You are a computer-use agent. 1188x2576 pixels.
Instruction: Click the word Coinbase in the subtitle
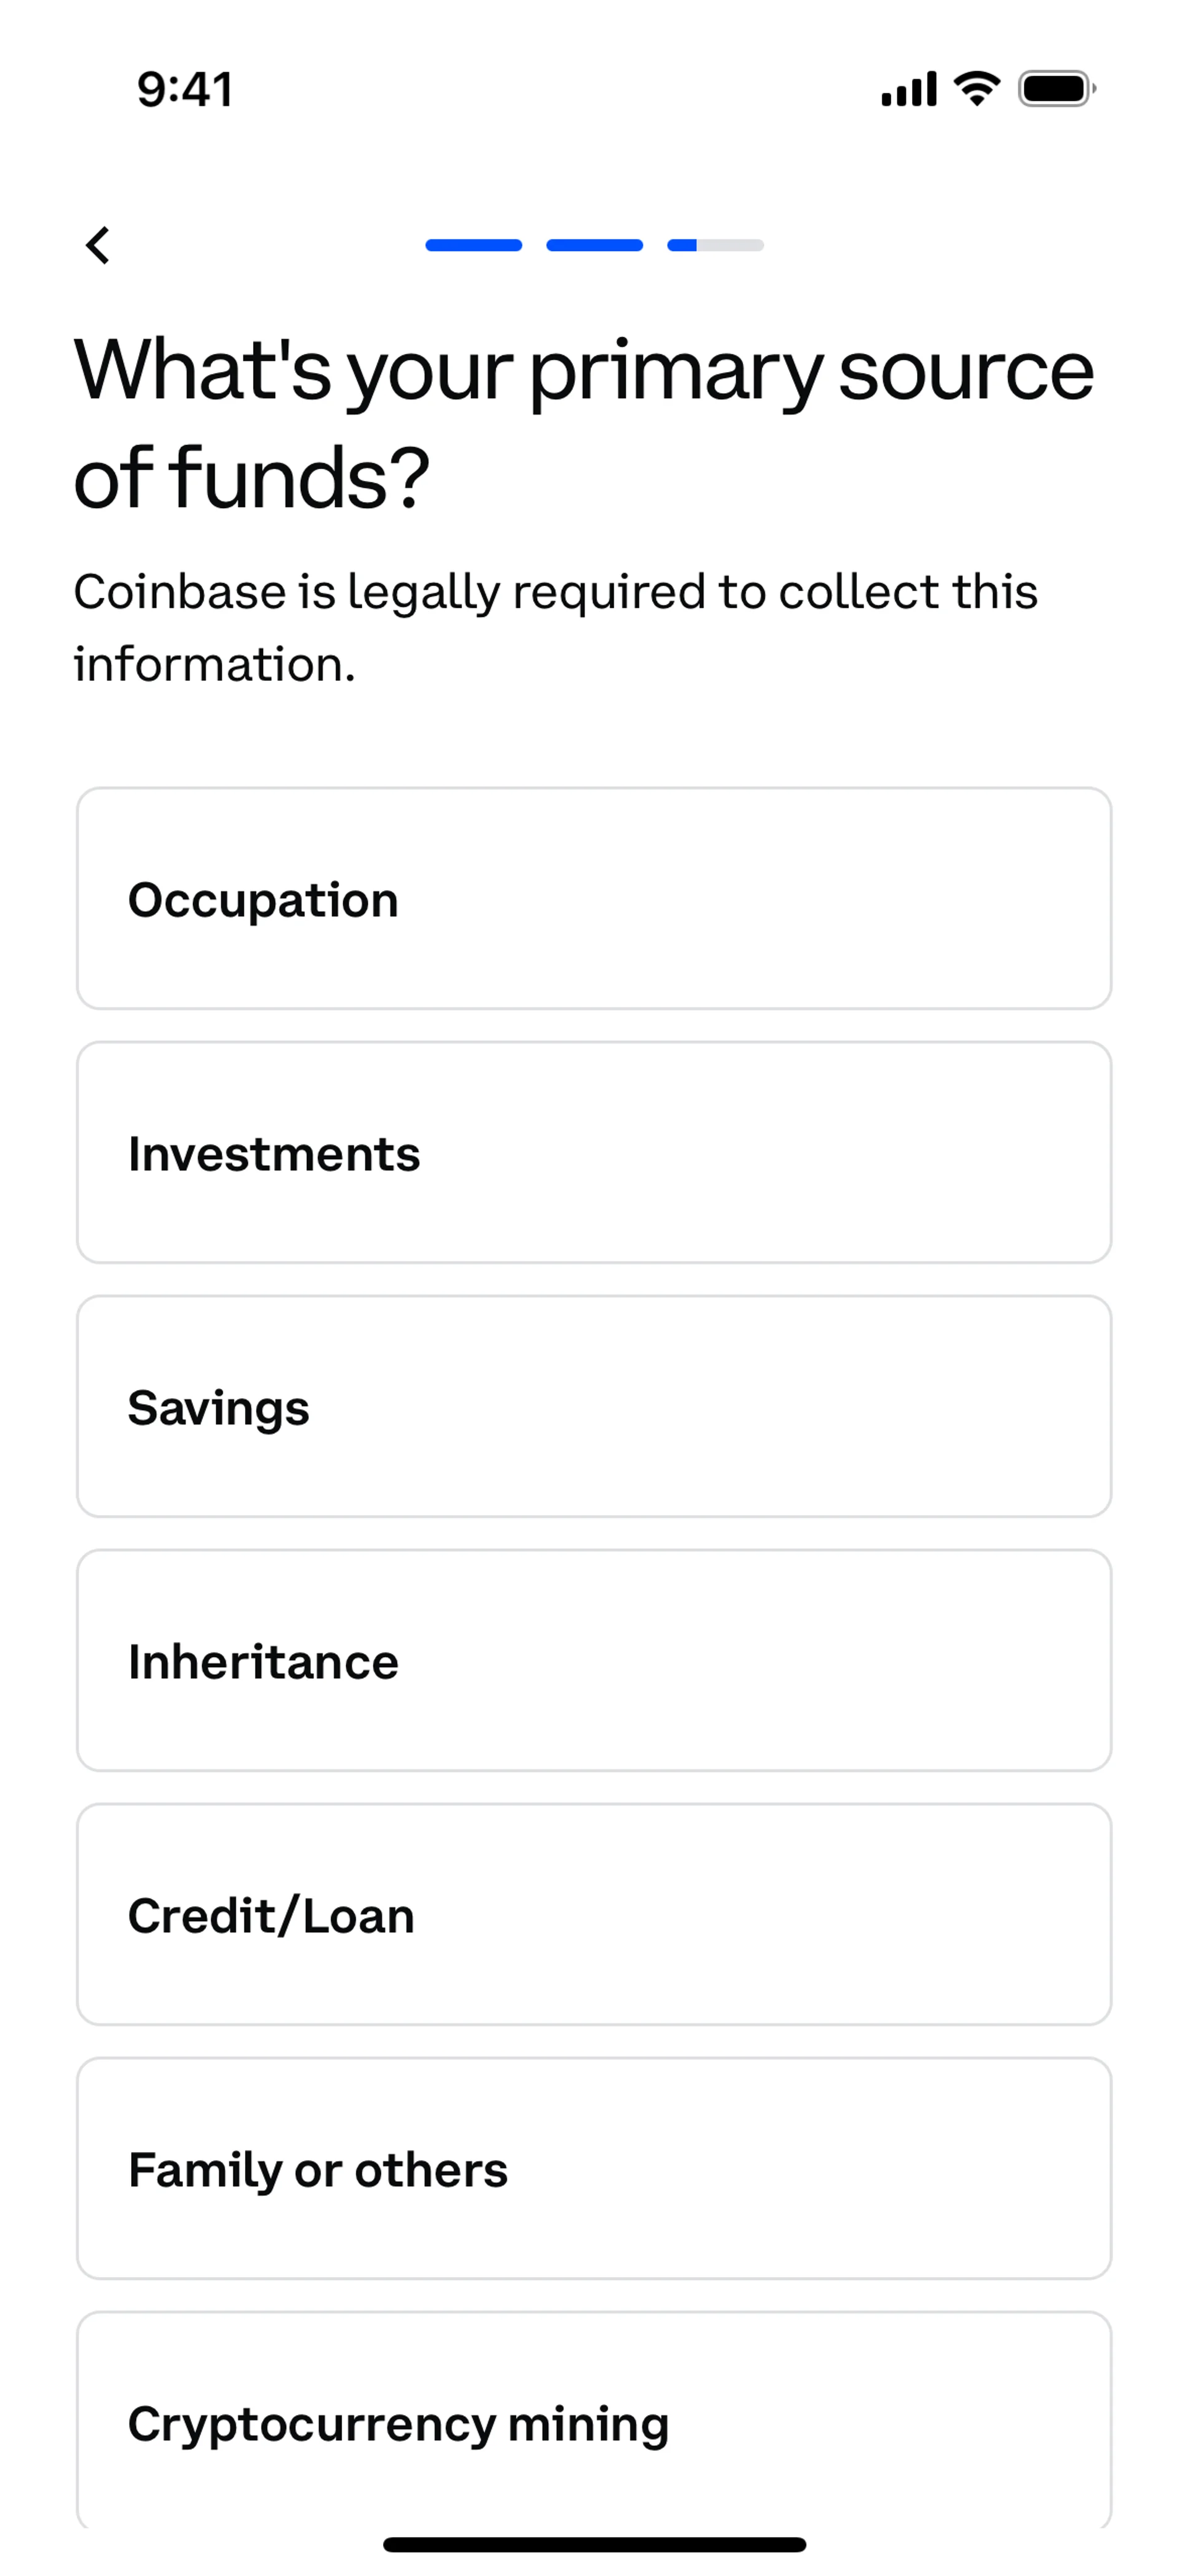click(180, 591)
